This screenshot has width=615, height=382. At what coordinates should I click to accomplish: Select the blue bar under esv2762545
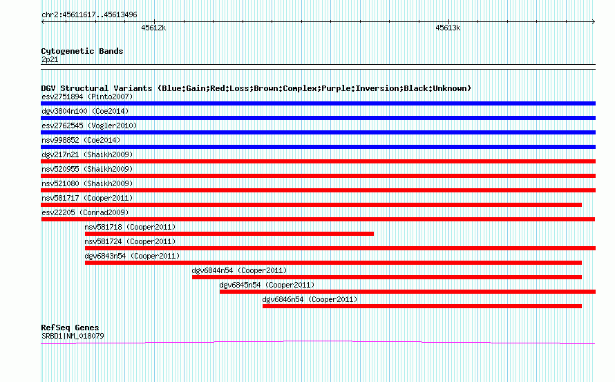tap(318, 132)
